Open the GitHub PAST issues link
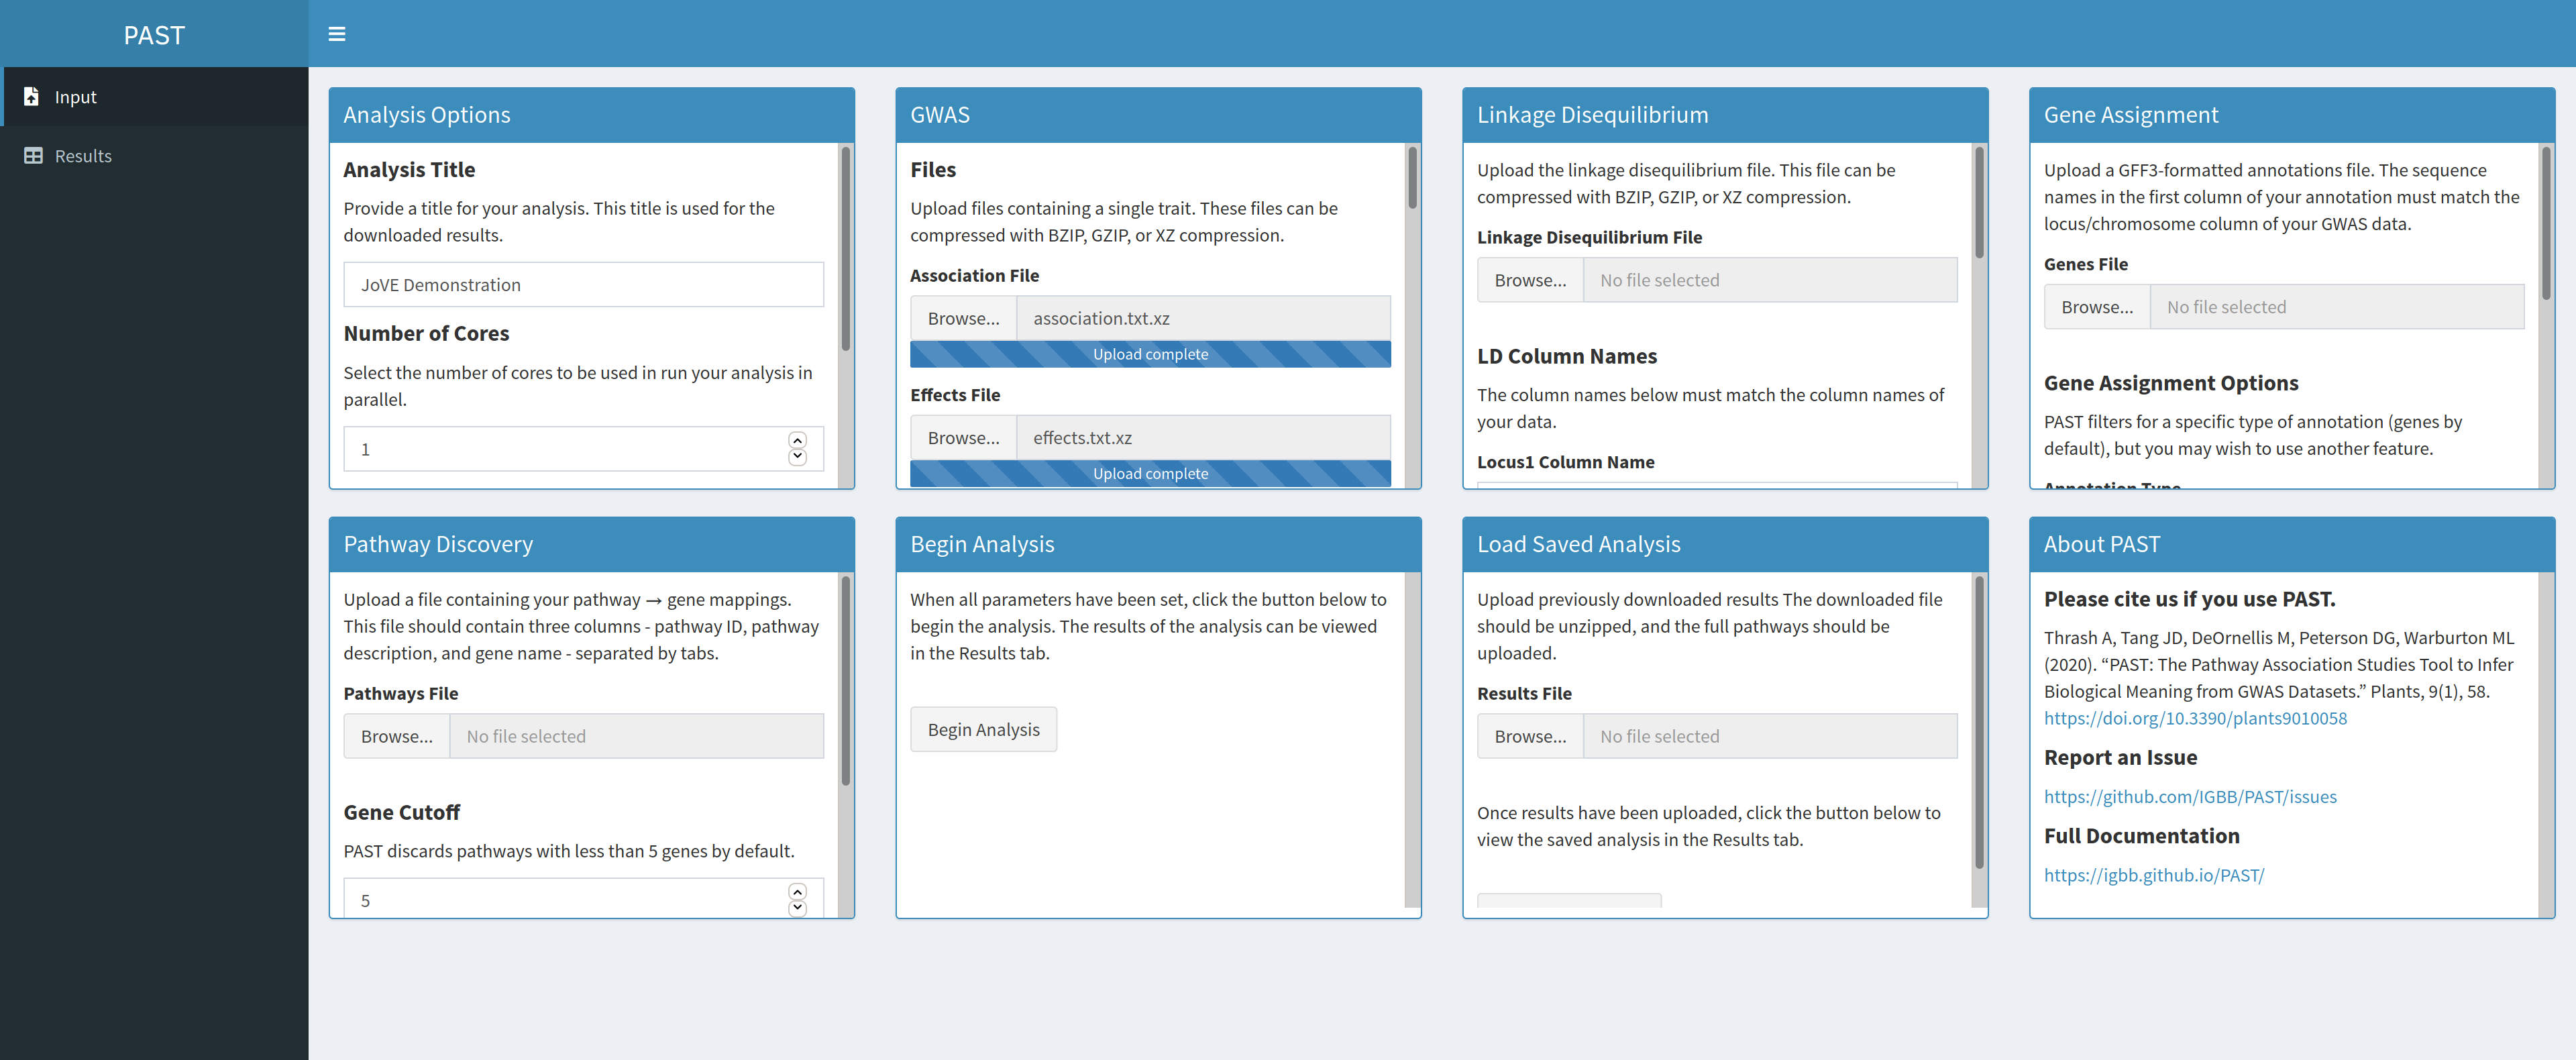2576x1060 pixels. pyautogui.click(x=2189, y=797)
